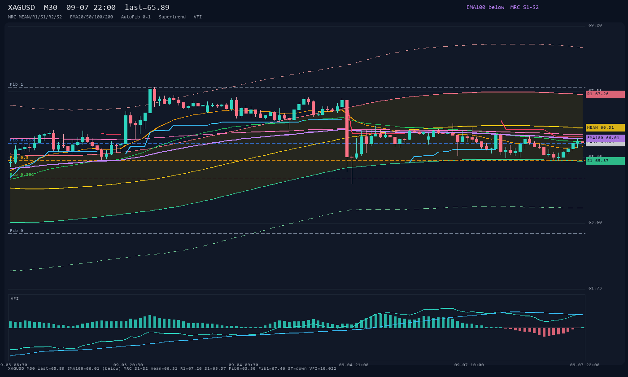Image resolution: width=628 pixels, height=377 pixels.
Task: Click the 69.20 price axis label
Action: (595, 25)
